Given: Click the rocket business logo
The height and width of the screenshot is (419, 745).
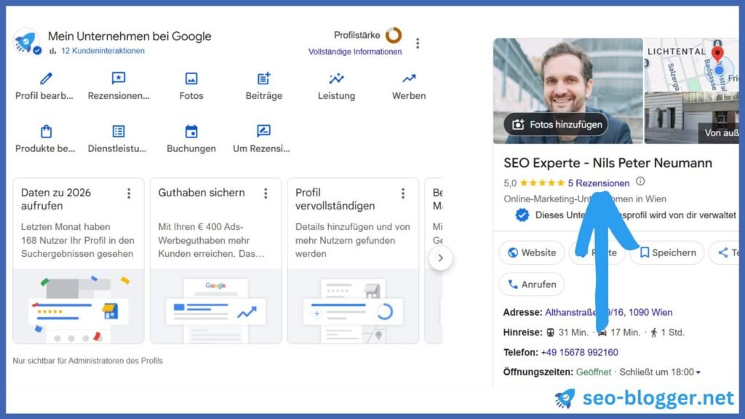Looking at the screenshot, I should pos(26,41).
